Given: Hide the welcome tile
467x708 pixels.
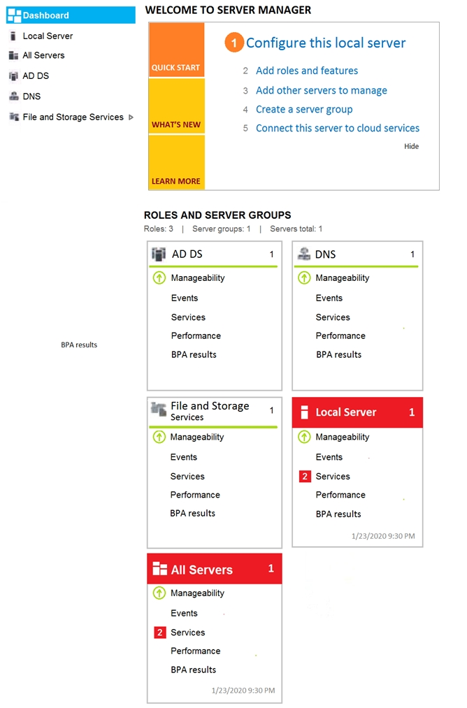Looking at the screenshot, I should point(411,146).
